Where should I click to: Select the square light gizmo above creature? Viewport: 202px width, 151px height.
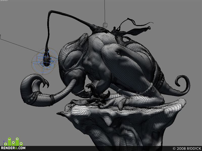click(x=105, y=25)
